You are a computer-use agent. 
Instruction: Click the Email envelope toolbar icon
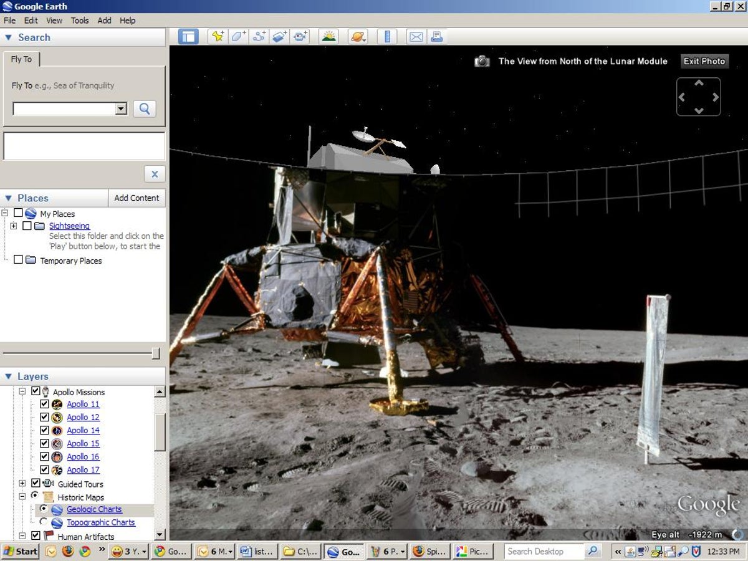415,36
